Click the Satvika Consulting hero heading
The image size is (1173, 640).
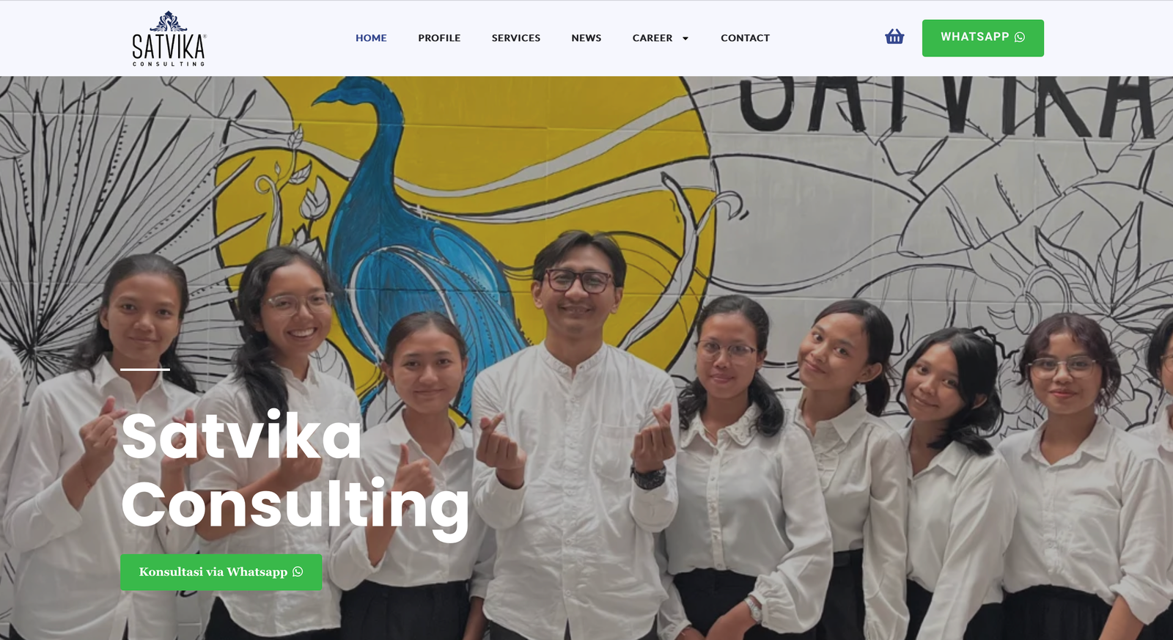coord(295,473)
